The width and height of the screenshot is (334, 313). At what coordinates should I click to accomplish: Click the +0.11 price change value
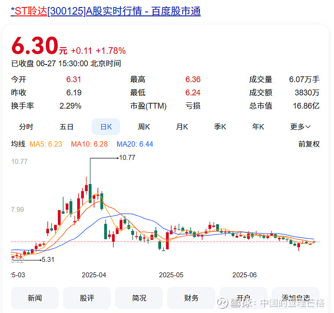81,51
